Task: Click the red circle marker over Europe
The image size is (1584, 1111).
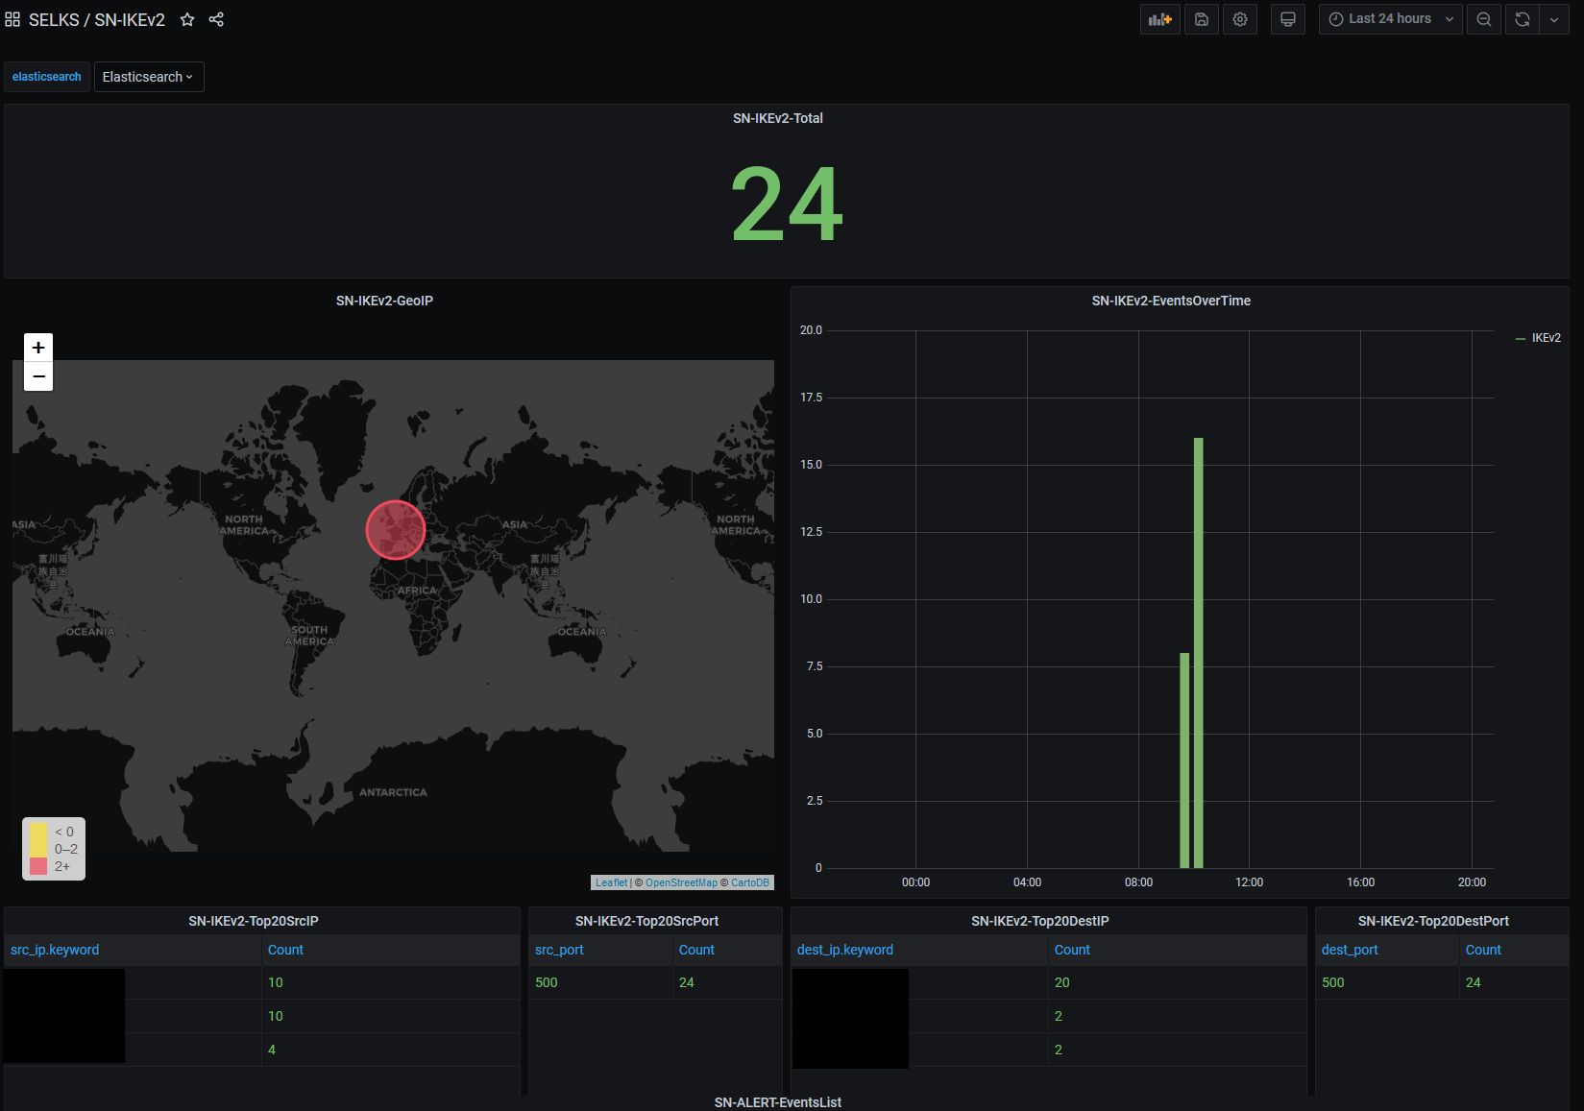Action: (396, 530)
